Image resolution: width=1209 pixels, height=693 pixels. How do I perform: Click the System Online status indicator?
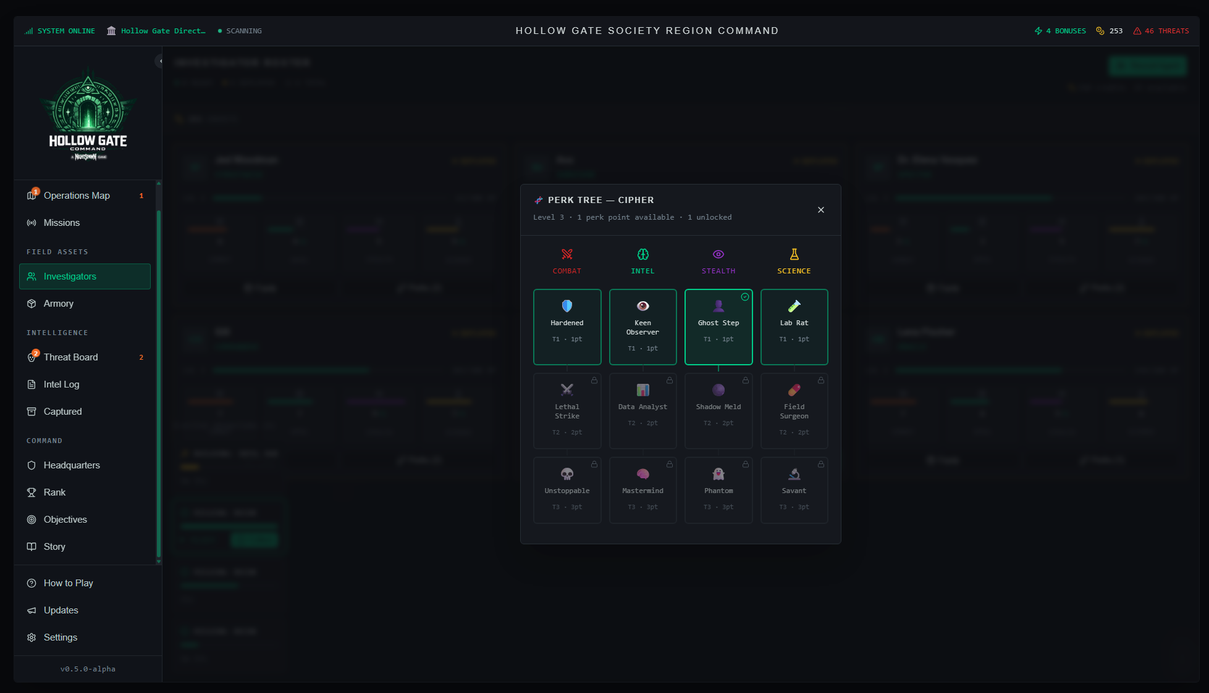tap(60, 31)
